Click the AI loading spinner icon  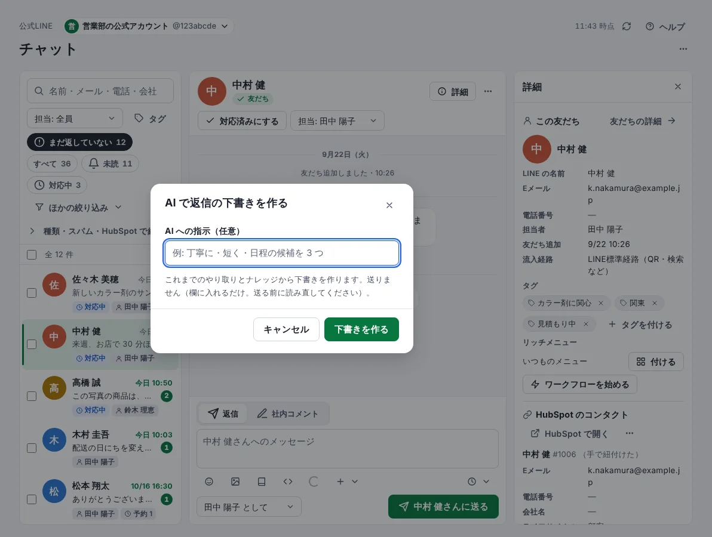pyautogui.click(x=314, y=482)
